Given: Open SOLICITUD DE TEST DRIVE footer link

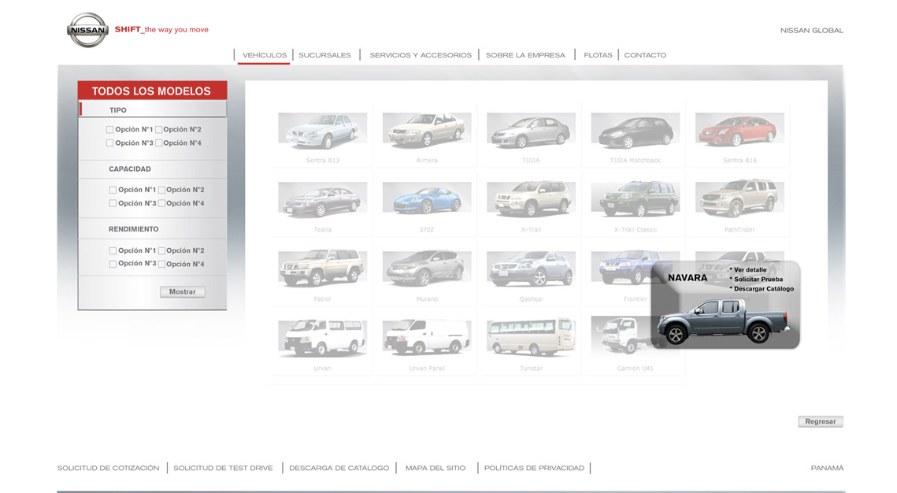Looking at the screenshot, I should [x=223, y=468].
